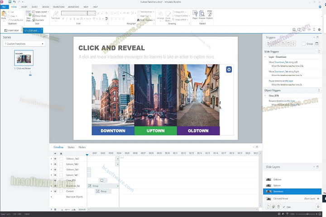Switch to the INSERT ribbon tab
326x217 pixels.
pos(24,7)
